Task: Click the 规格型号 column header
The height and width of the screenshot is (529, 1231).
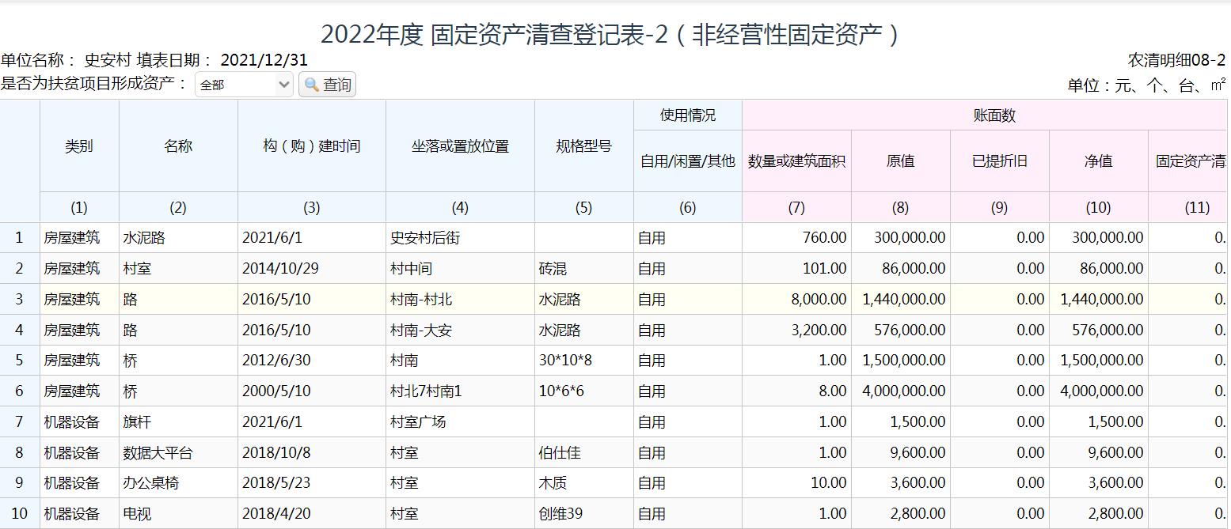Action: (583, 146)
